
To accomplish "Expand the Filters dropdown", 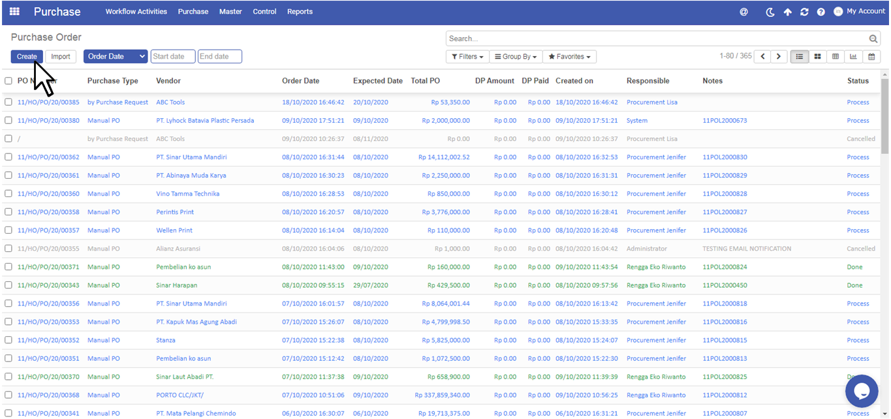I will pos(467,57).
